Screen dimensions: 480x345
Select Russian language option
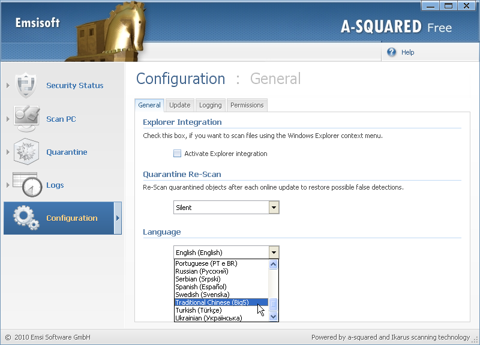click(221, 271)
